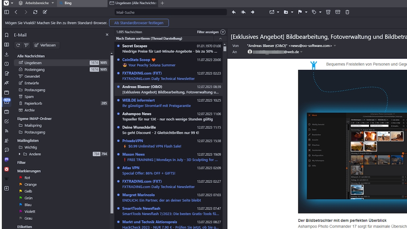Click Als Standardbrowser festlegen button
Screen dimensions: 407x229
139,23
